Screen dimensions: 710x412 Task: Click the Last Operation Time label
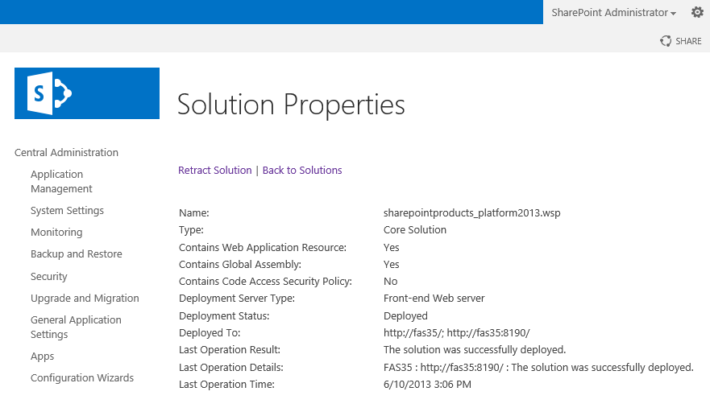pyautogui.click(x=226, y=385)
